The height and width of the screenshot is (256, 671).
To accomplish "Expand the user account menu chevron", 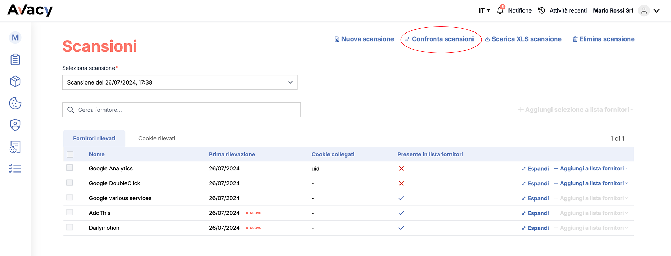I will pyautogui.click(x=657, y=10).
